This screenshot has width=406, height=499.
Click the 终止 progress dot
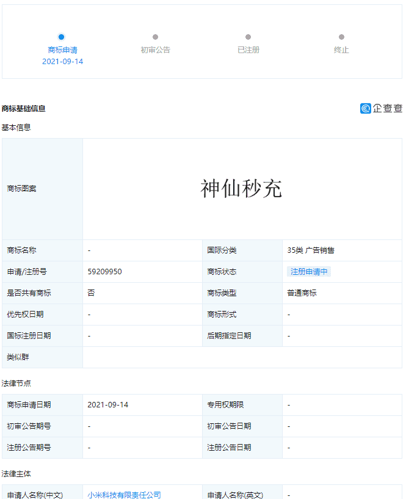[x=341, y=37]
